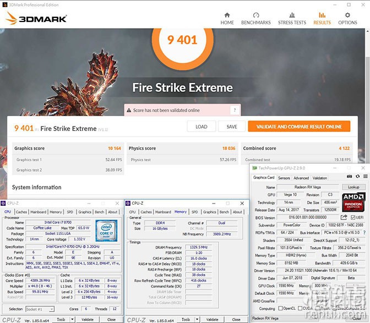Click Core Speed 4389.26 MHz value
This screenshot has width=370, height=323.
(x=40, y=281)
